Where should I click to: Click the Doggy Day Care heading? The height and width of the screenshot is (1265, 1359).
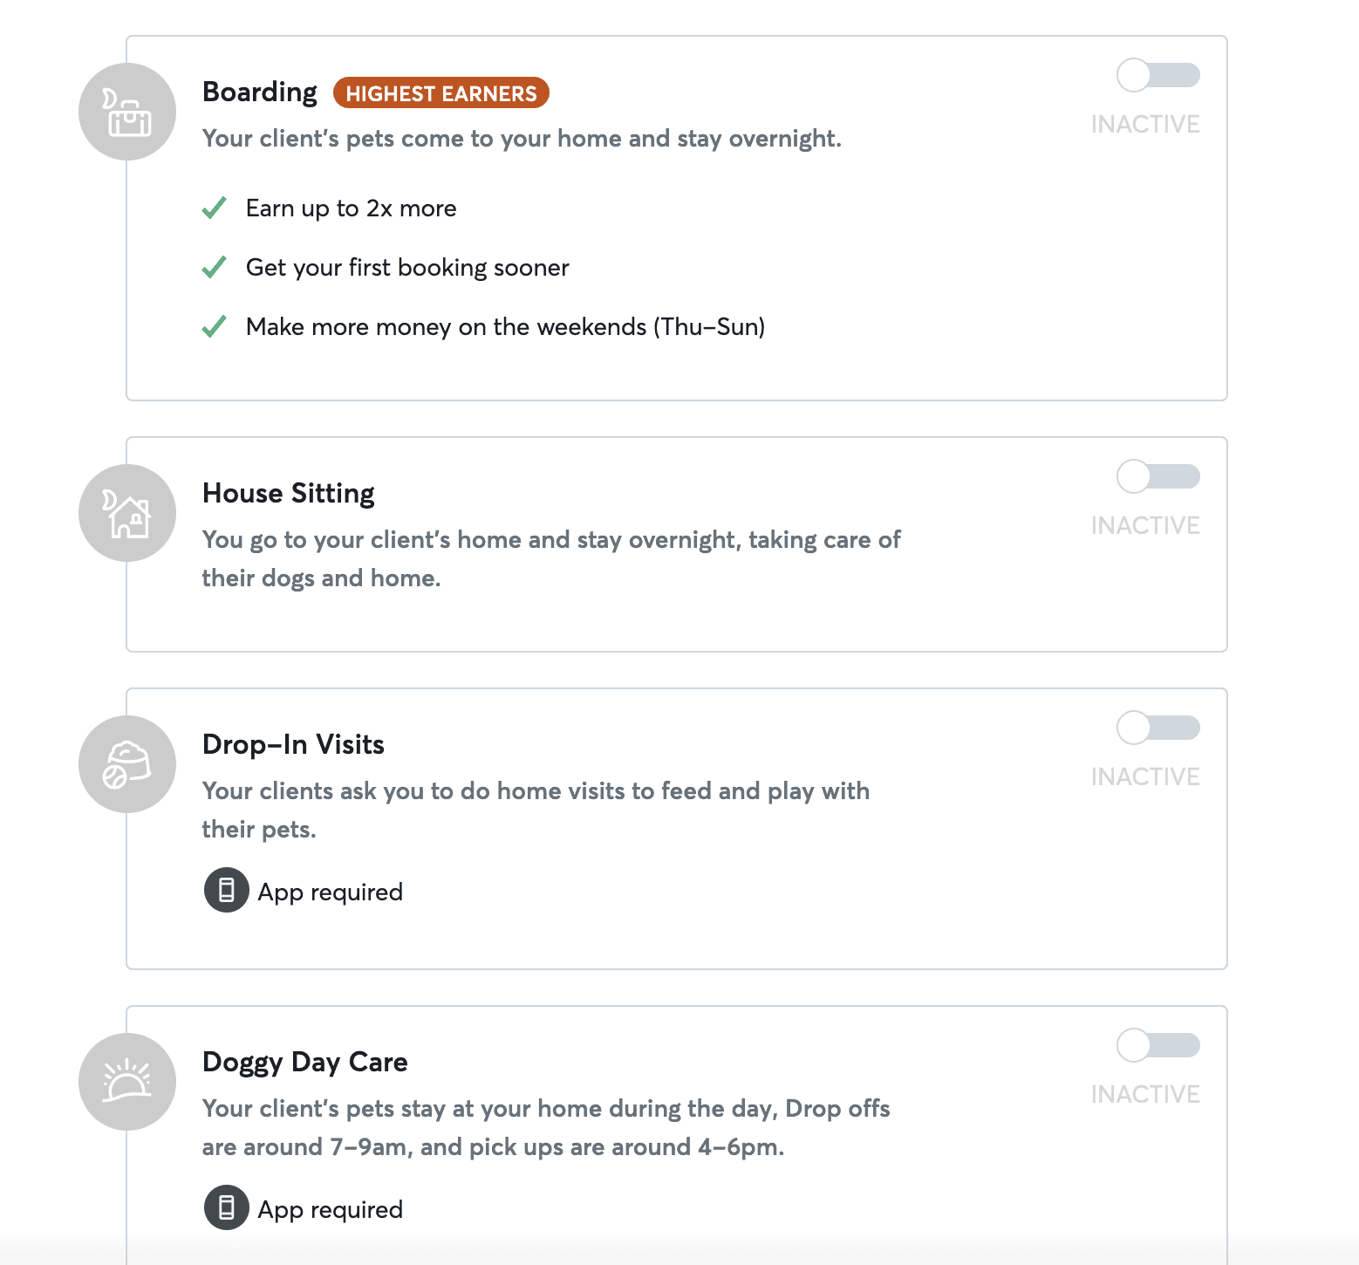tap(305, 1062)
